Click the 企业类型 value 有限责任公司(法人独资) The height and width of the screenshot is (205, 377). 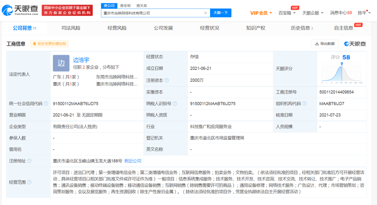point(75,127)
